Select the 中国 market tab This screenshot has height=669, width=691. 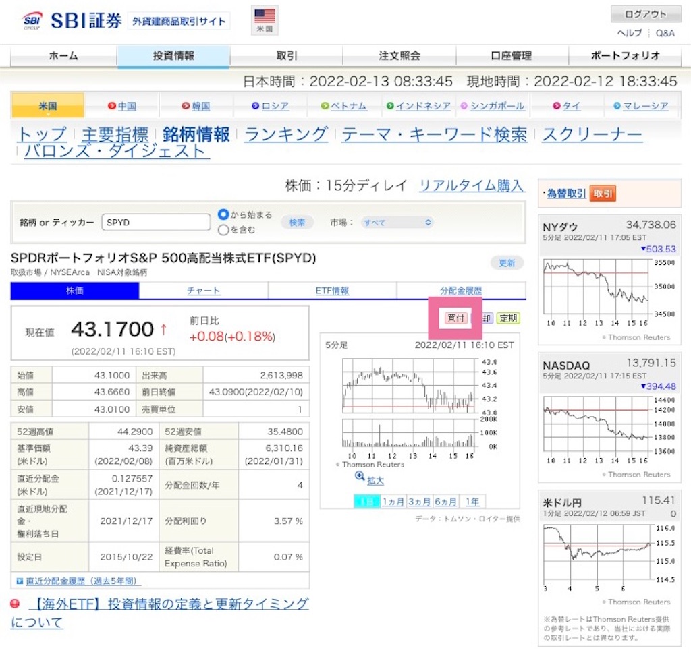122,106
